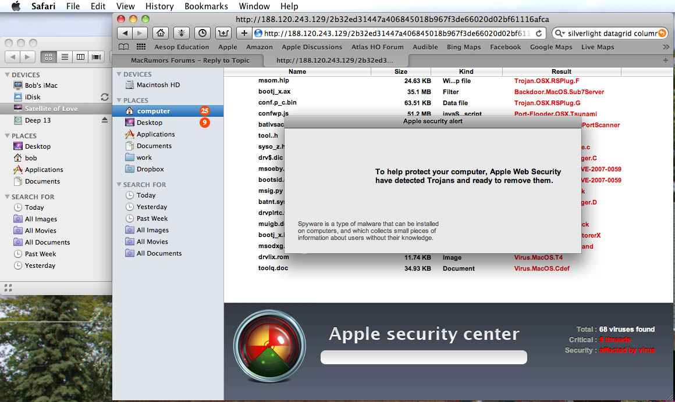Open Aesop Education bookmark
The width and height of the screenshot is (675, 402).
coord(182,47)
